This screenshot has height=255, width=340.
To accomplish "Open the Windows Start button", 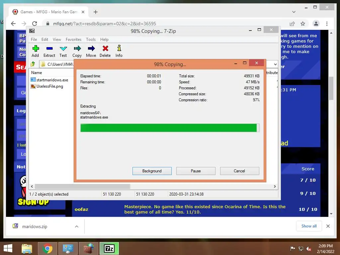I will tap(8, 248).
